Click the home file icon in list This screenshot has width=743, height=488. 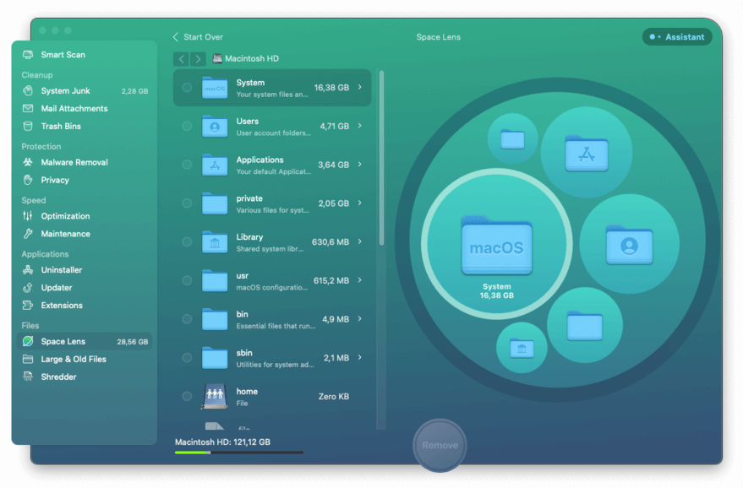[215, 396]
